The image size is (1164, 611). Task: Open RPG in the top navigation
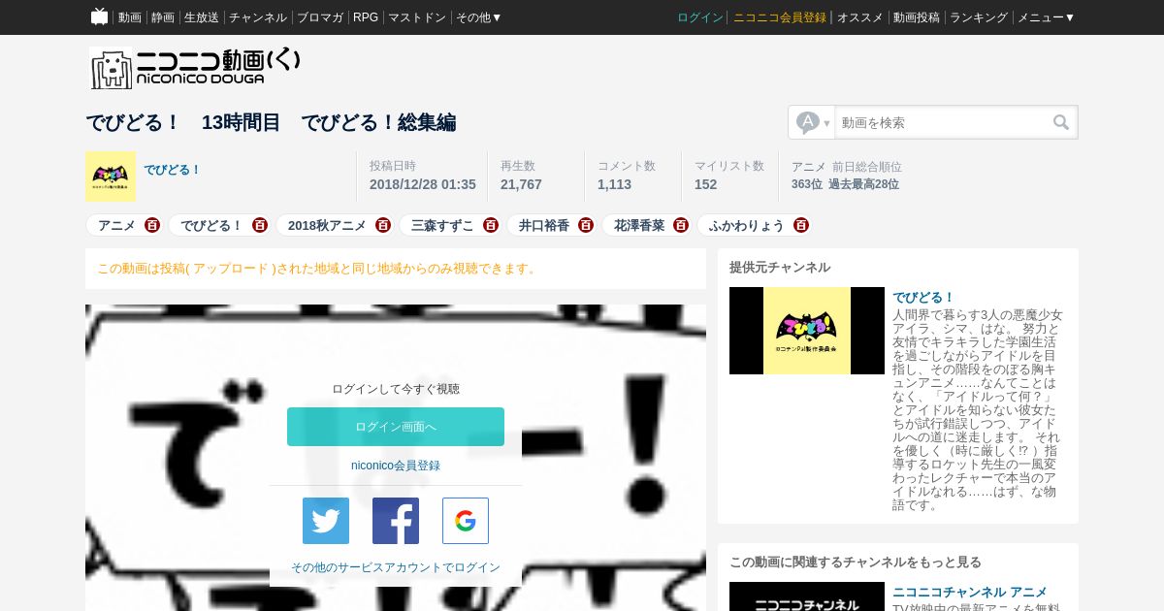[x=366, y=17]
